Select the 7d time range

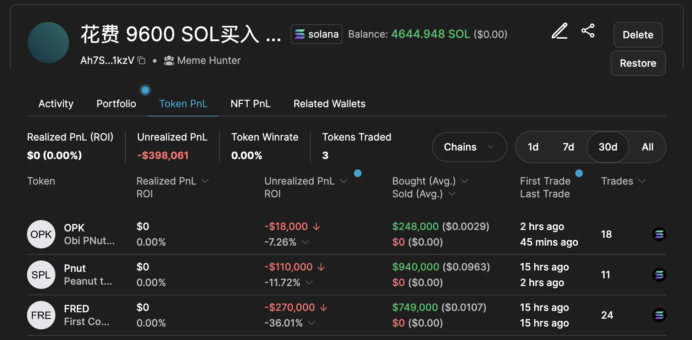click(568, 147)
